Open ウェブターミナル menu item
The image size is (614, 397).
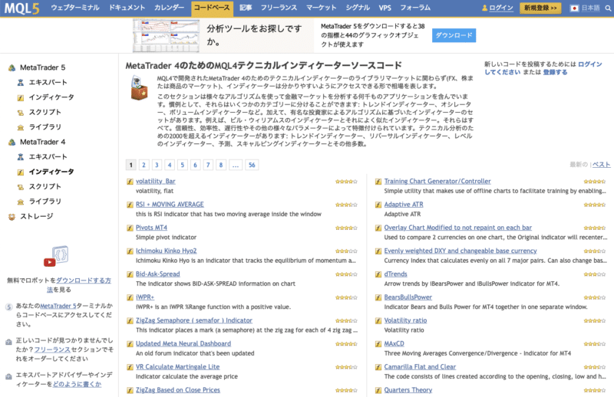click(75, 8)
